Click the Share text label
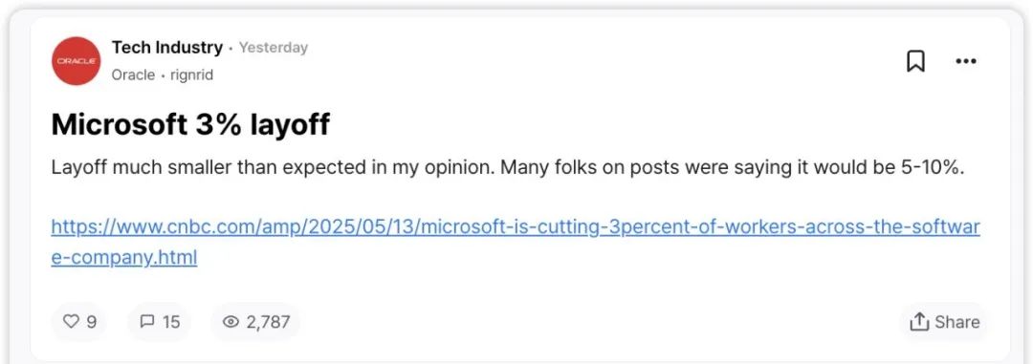This screenshot has height=364, width=1033. pos(956,322)
